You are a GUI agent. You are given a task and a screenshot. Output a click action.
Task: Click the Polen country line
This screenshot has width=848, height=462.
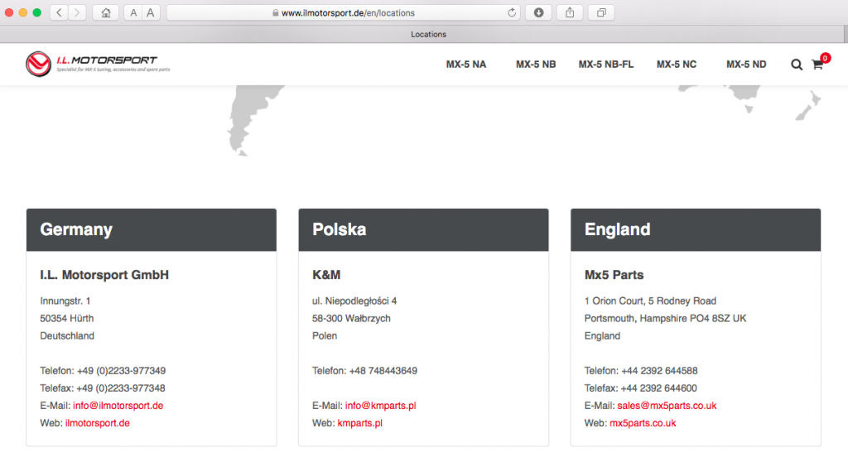[325, 336]
